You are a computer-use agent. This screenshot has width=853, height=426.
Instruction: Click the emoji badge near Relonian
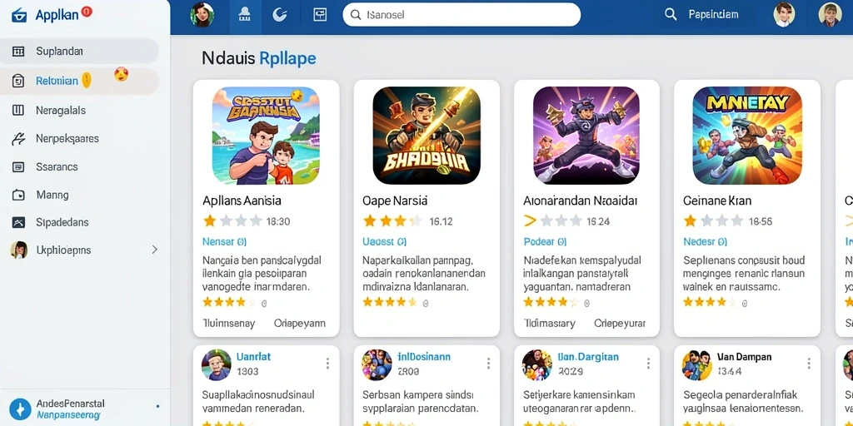pyautogui.click(x=122, y=74)
